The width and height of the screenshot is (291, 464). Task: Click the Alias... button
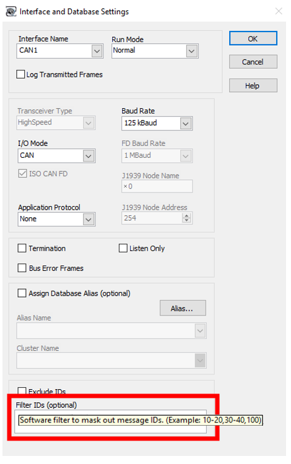click(183, 308)
